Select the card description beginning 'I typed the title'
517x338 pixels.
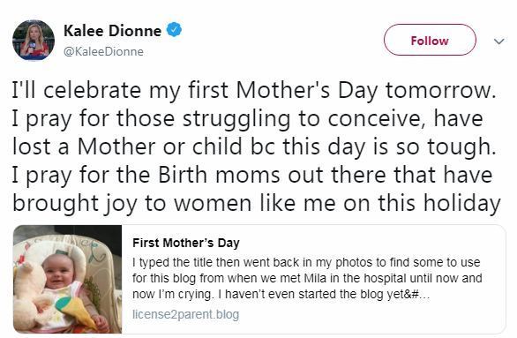(x=307, y=278)
